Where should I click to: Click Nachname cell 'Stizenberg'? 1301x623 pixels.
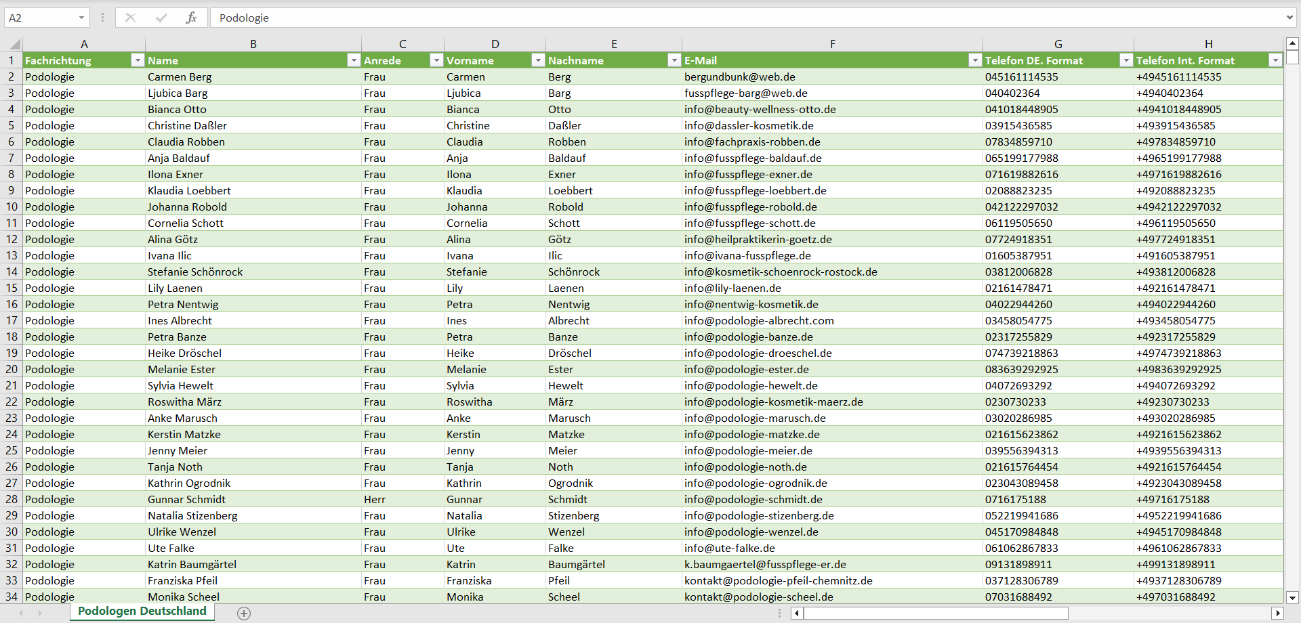click(614, 515)
